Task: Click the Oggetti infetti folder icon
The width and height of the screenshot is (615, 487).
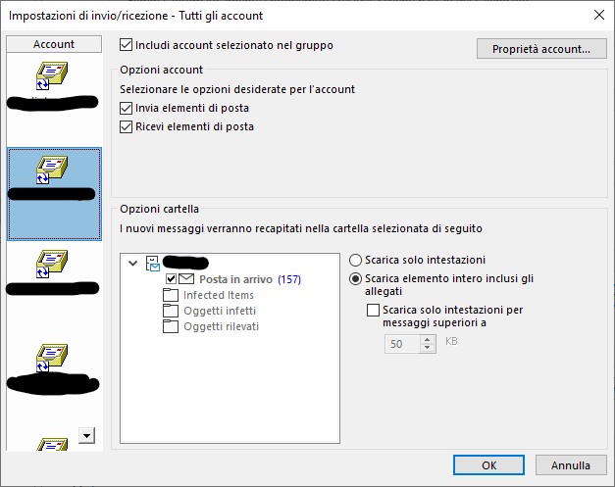Action: click(x=171, y=311)
